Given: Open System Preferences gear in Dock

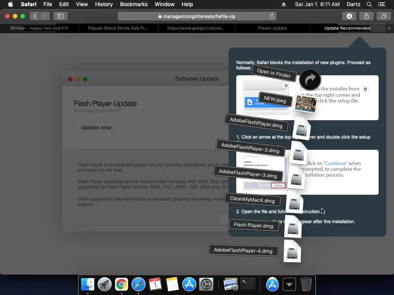Looking at the screenshot, I should click(206, 285).
